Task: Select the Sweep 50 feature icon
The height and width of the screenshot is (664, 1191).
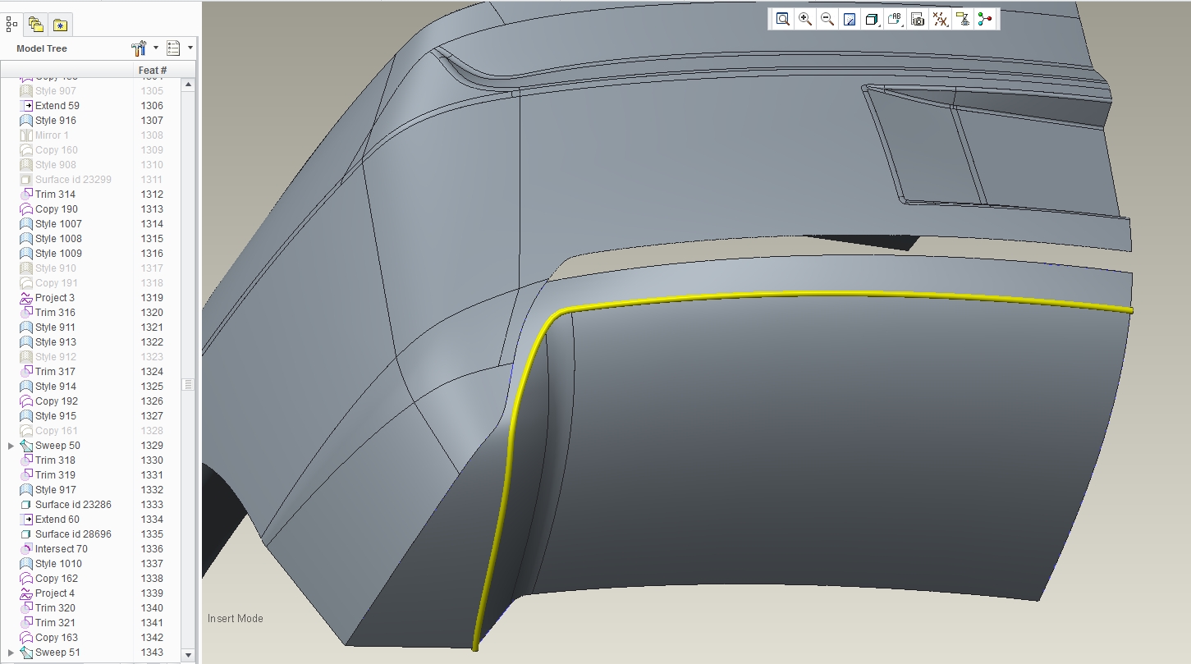Action: tap(25, 446)
